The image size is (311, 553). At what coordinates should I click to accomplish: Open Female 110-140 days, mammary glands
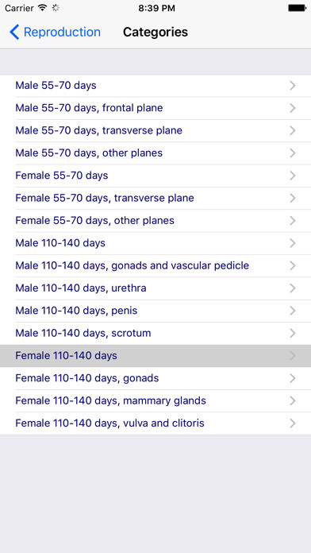(155, 401)
